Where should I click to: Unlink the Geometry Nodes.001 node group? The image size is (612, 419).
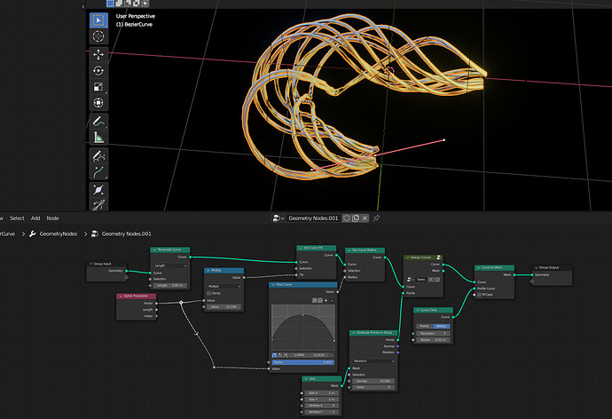coord(365,218)
